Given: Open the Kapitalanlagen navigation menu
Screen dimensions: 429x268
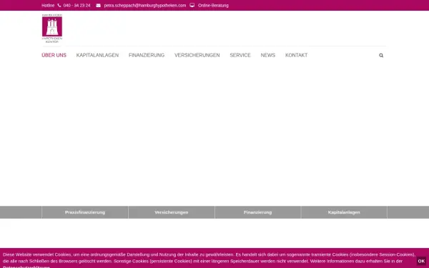Looking at the screenshot, I should pos(97,55).
